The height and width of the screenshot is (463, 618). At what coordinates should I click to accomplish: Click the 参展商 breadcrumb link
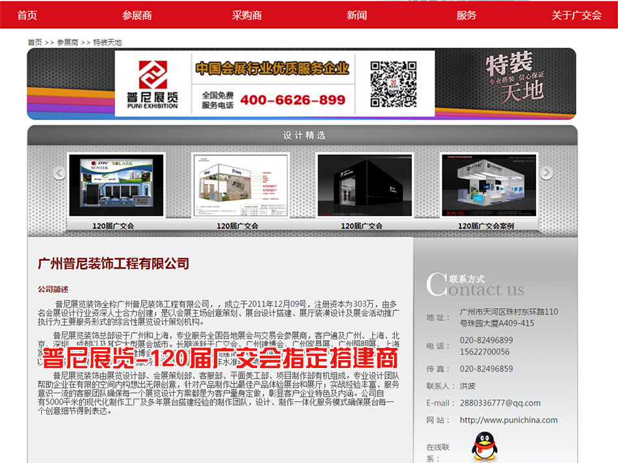68,42
